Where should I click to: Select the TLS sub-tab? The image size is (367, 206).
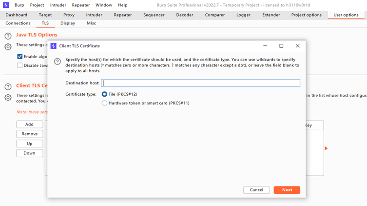click(45, 23)
